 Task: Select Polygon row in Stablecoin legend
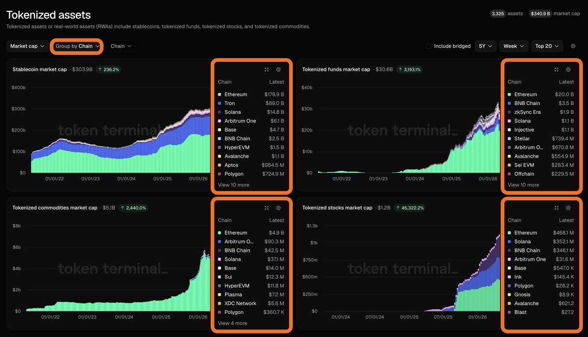click(x=251, y=174)
